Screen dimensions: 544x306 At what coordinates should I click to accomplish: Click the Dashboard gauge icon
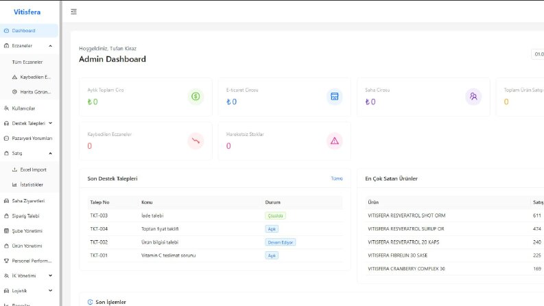[6, 30]
